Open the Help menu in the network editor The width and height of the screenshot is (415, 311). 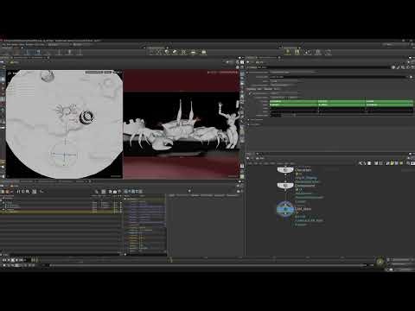coord(292,163)
